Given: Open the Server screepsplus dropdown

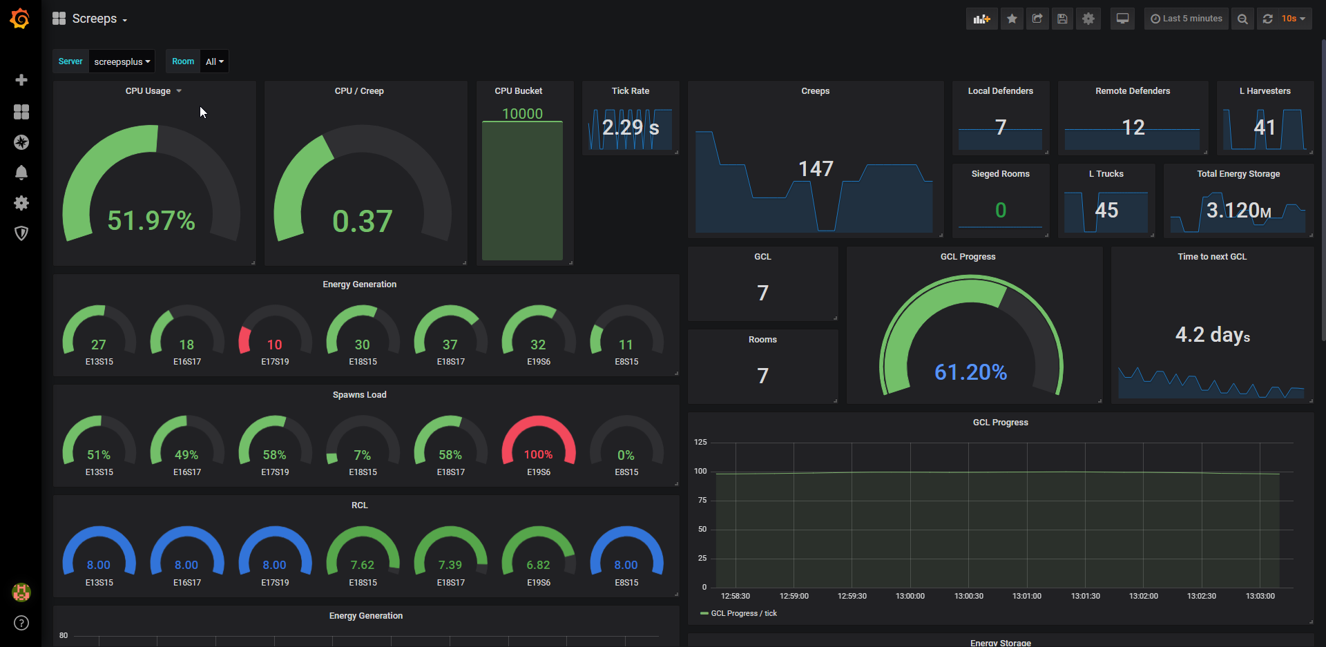Looking at the screenshot, I should (122, 61).
